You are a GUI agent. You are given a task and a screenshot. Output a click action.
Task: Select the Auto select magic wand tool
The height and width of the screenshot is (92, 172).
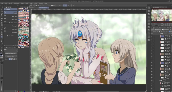pyautogui.click(x=2, y=30)
